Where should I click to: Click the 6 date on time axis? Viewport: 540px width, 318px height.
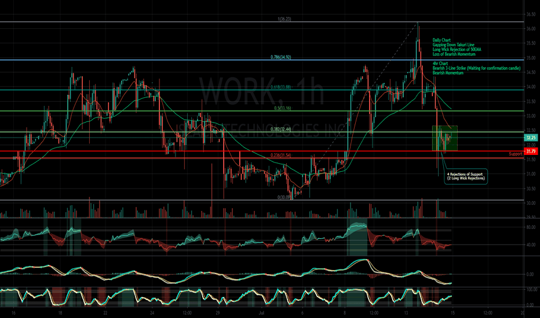click(302, 313)
